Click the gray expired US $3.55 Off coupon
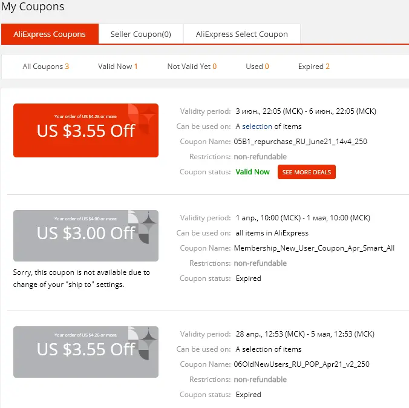The height and width of the screenshot is (408, 409). click(x=86, y=352)
